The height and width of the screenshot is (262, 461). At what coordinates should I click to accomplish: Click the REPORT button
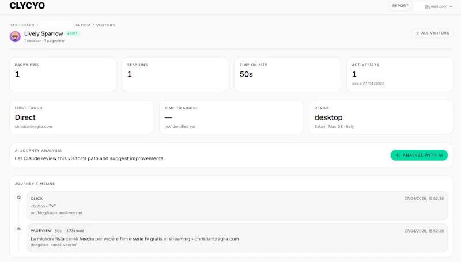click(x=400, y=6)
